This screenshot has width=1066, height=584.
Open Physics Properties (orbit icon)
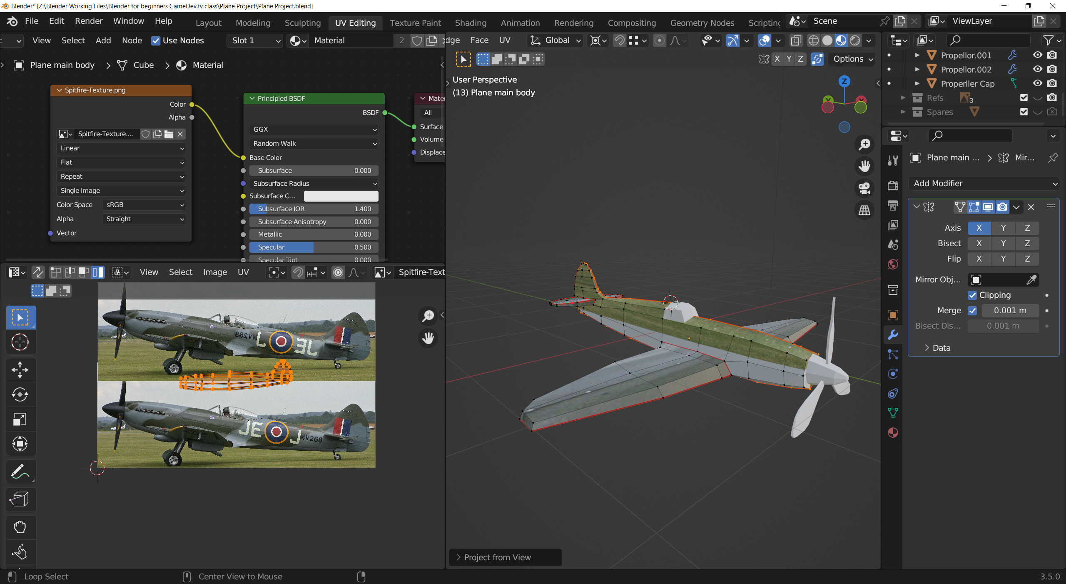[x=893, y=374]
